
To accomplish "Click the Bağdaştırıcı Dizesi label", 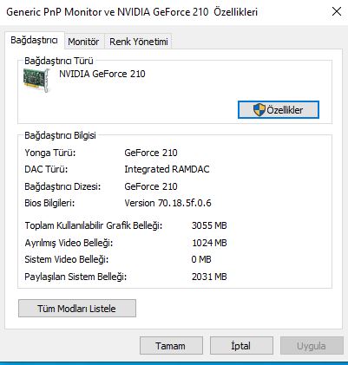I will [x=62, y=186].
